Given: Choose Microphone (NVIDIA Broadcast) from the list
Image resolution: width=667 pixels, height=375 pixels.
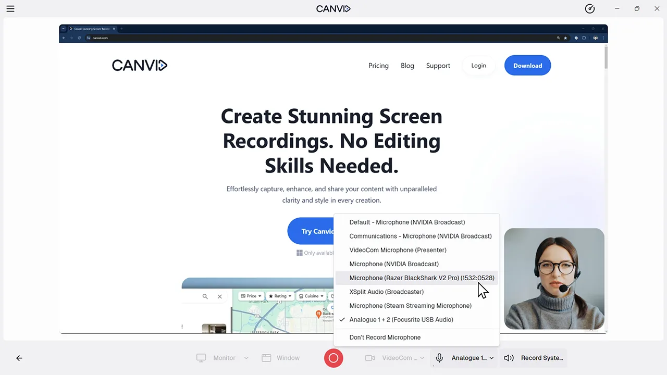Looking at the screenshot, I should (394, 264).
